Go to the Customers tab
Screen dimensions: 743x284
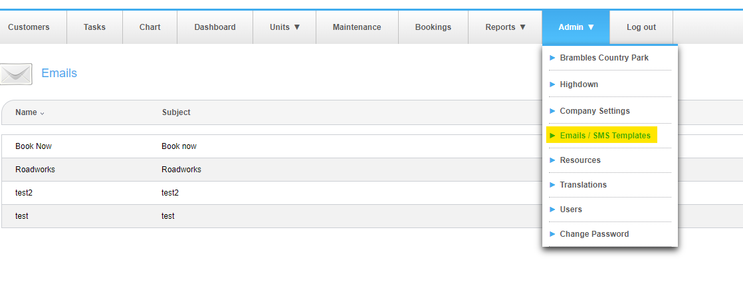[x=29, y=27]
